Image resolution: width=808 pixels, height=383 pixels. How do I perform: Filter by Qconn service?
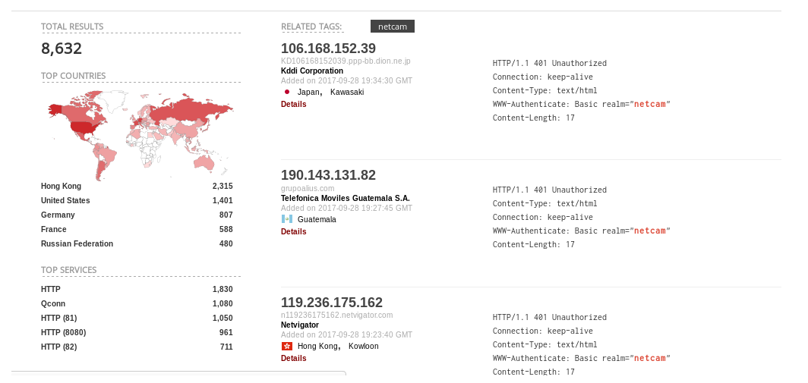point(53,303)
